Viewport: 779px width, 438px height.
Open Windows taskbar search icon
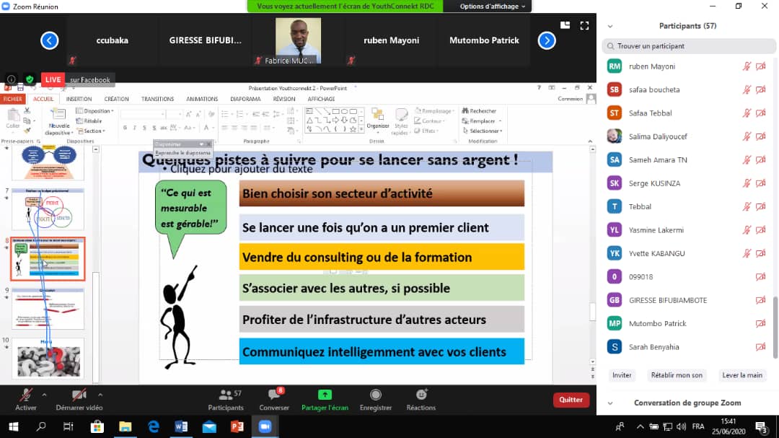pos(41,426)
